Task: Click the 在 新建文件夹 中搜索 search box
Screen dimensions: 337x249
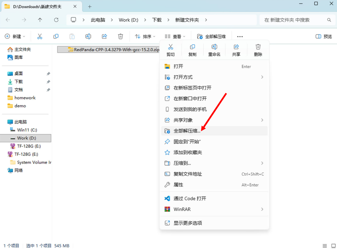Action: click(293, 20)
